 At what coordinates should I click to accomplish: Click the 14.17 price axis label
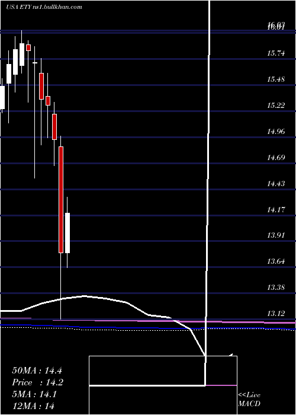coord(276,210)
